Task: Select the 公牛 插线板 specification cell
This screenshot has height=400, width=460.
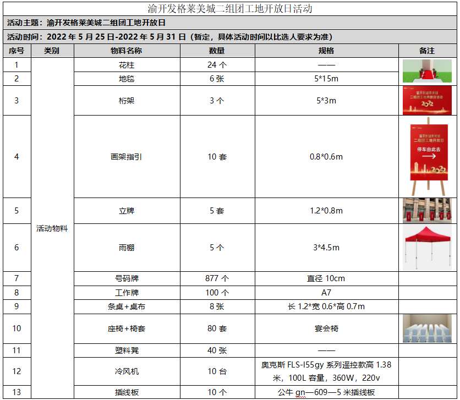Action: point(326,392)
